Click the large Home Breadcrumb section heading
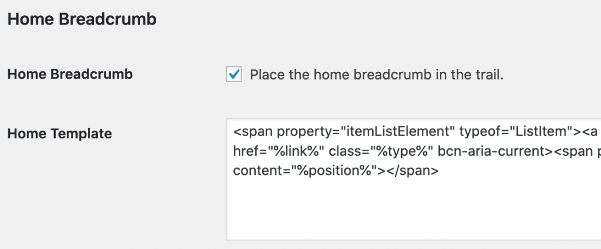This screenshot has width=601, height=249. 82,19
